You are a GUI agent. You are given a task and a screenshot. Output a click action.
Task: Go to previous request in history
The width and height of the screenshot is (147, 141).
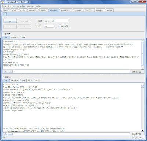click(x=10, y=26)
